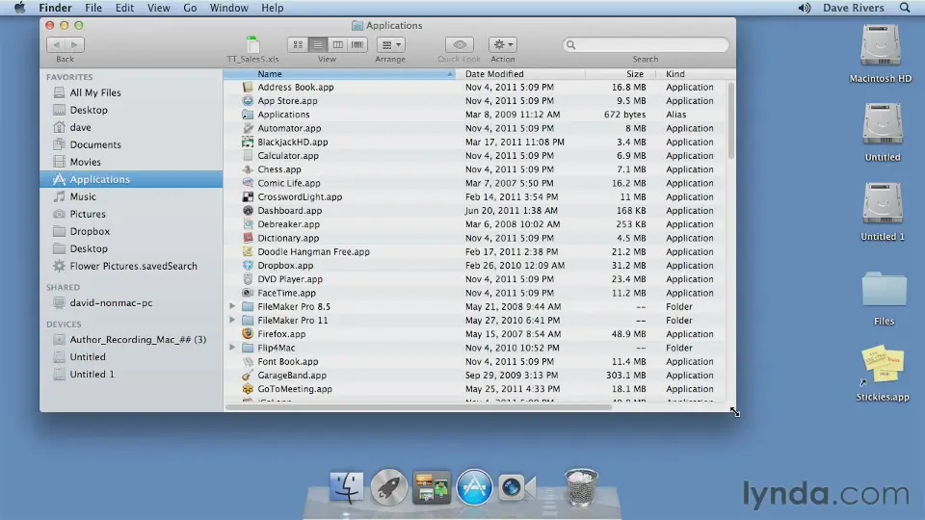Screen dimensions: 925x520
Task: Open the Action gear menu
Action: click(503, 45)
